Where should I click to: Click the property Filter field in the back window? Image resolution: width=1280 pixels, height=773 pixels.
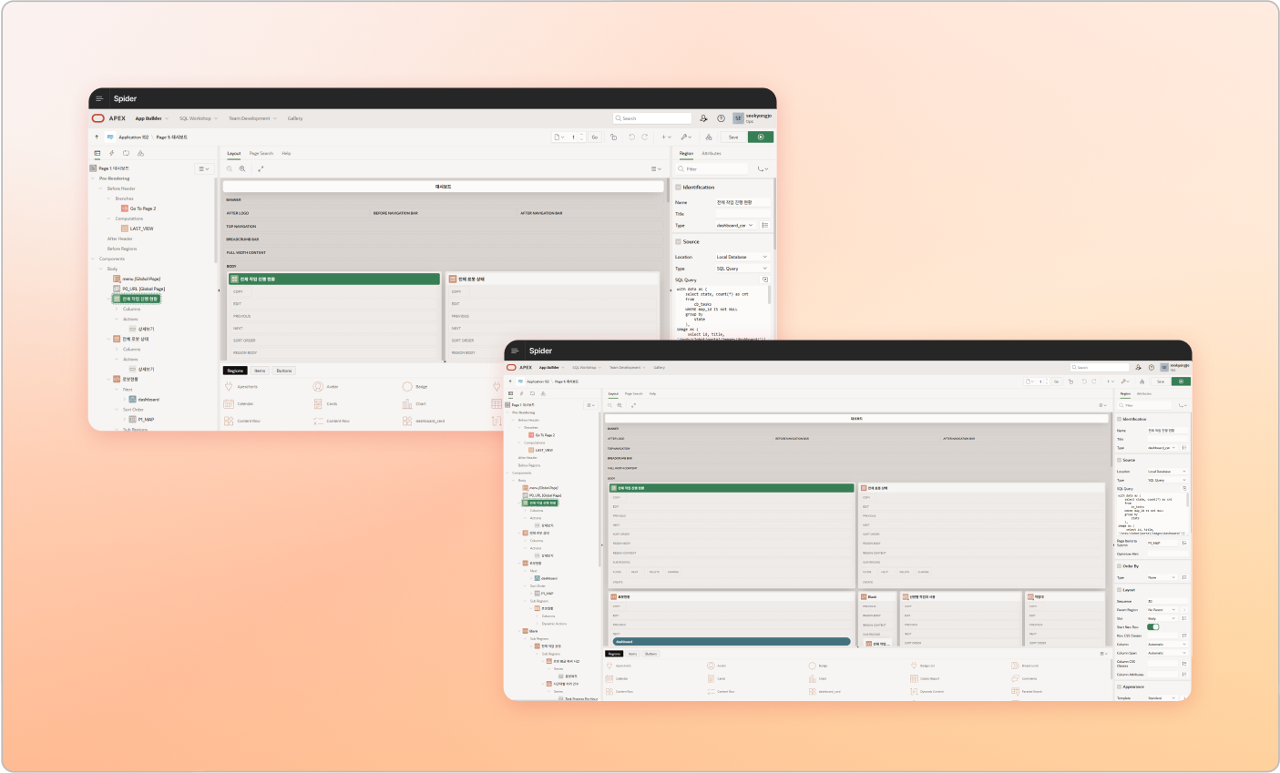click(x=712, y=168)
